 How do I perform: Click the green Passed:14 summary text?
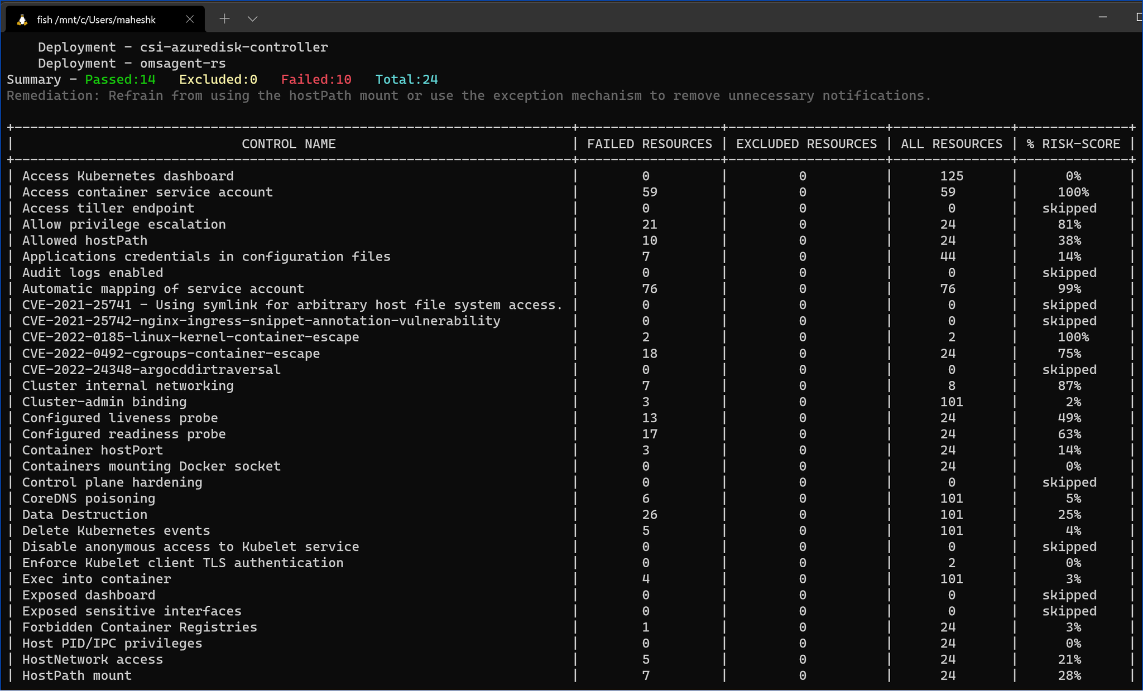pos(121,79)
